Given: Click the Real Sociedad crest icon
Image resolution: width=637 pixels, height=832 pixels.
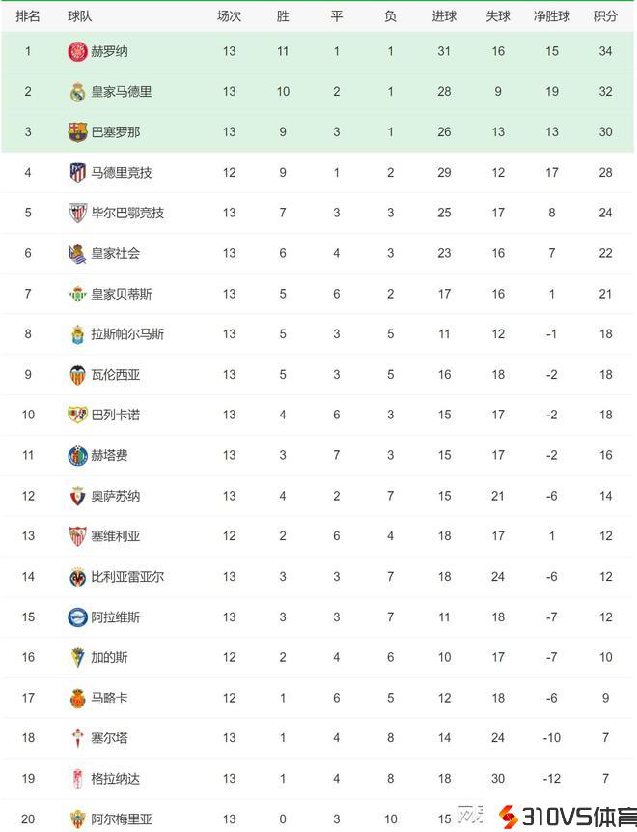Looking at the screenshot, I should pos(77,253).
